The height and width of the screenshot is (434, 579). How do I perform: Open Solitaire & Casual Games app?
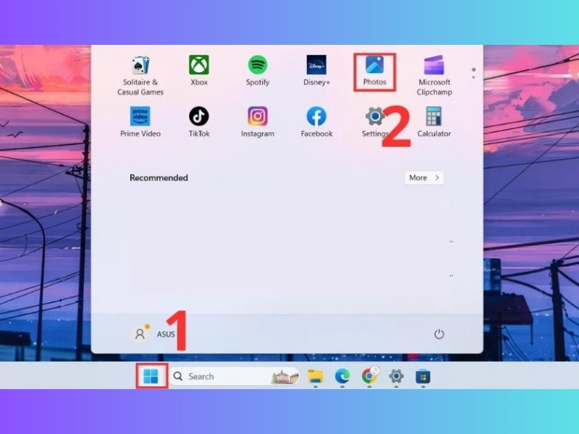point(140,75)
